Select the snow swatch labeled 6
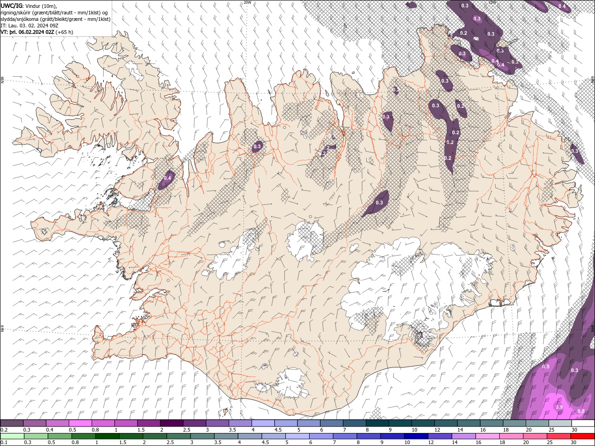 331,423
